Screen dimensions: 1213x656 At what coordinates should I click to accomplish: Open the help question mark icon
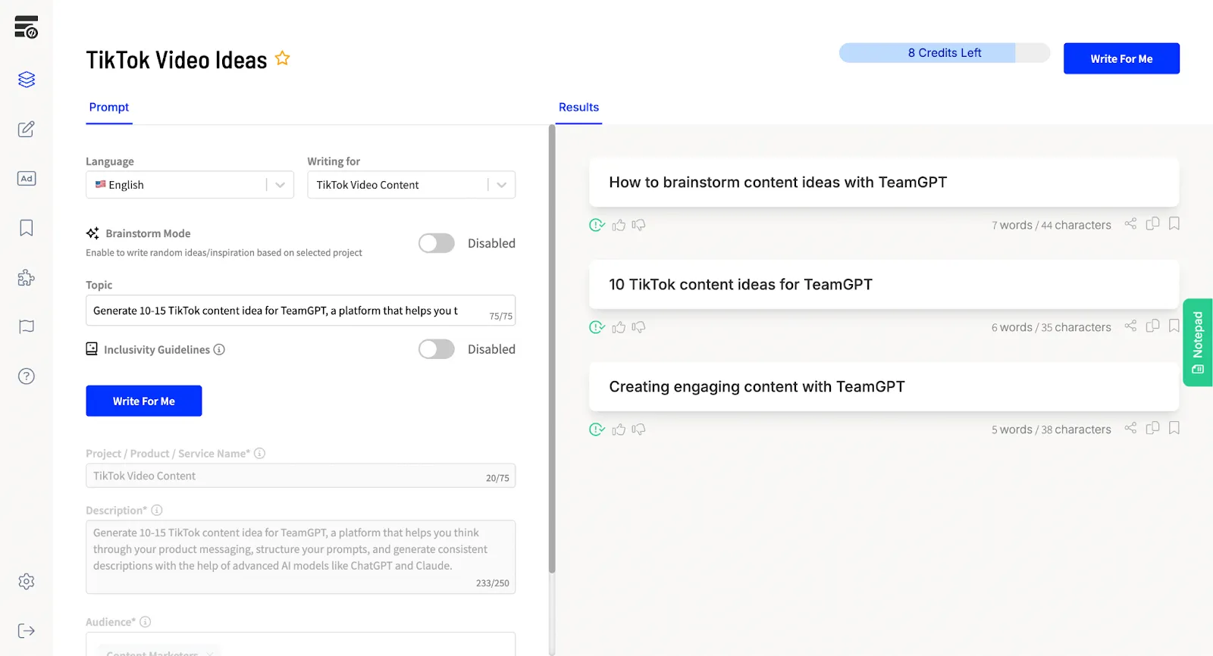27,376
